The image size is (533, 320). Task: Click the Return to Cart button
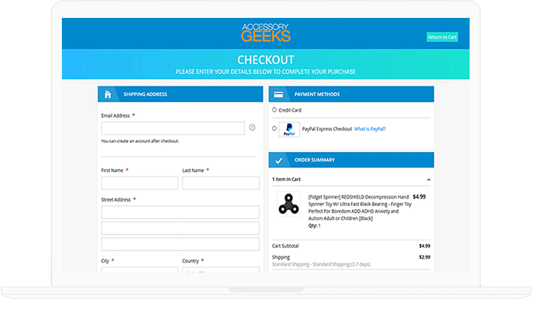[x=442, y=37]
